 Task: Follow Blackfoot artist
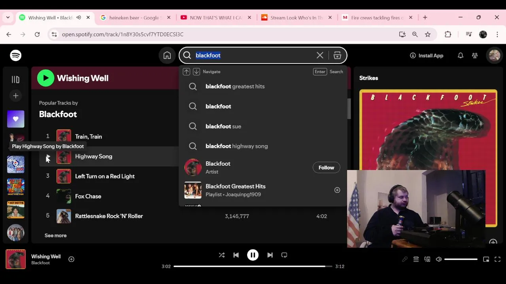pyautogui.click(x=327, y=168)
